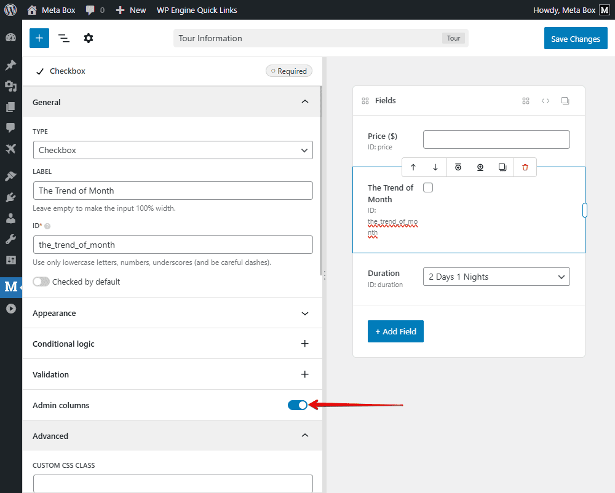The height and width of the screenshot is (493, 615).
Task: Open the Meta Box settings gear icon
Action: [88, 38]
